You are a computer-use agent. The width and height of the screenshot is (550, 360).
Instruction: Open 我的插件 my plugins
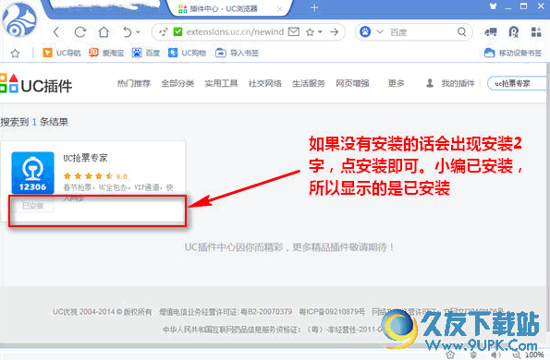(x=451, y=83)
